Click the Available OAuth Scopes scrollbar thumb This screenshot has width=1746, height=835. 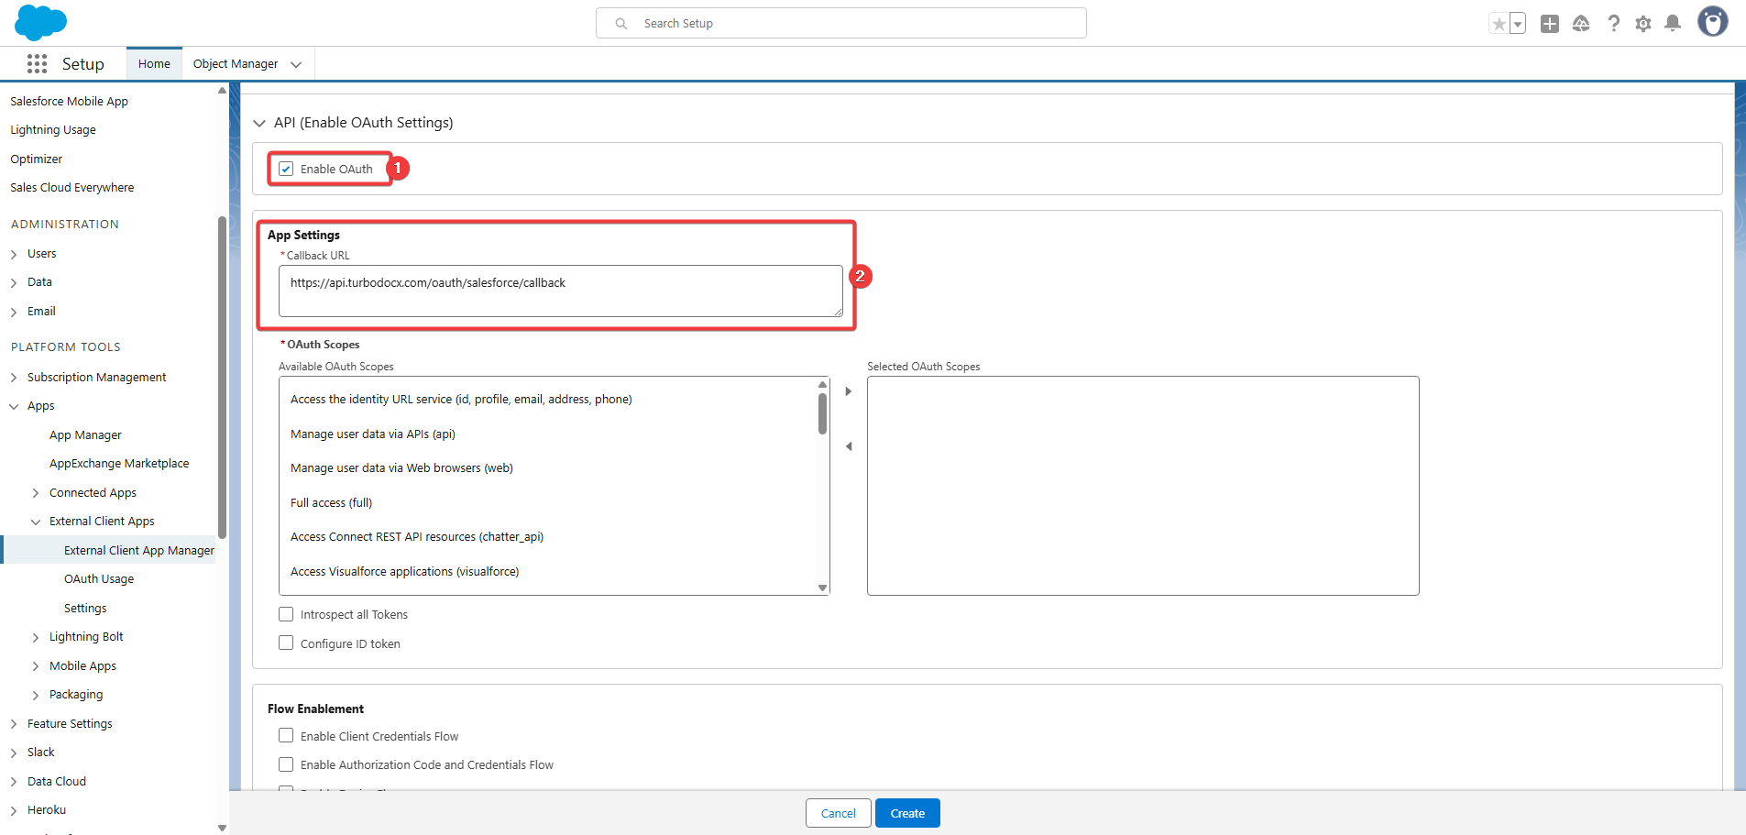click(x=822, y=413)
